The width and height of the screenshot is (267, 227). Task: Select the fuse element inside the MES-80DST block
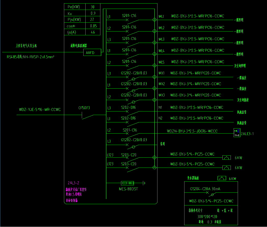pos(125,183)
